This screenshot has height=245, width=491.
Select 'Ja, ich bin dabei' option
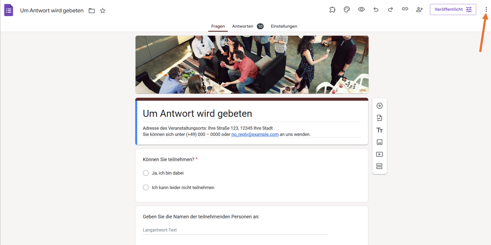146,173
